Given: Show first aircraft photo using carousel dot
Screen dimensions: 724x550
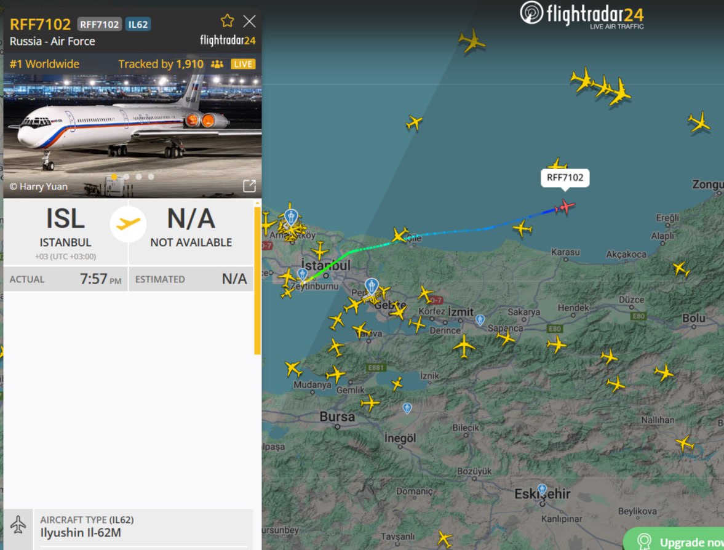Looking at the screenshot, I should pos(114,177).
